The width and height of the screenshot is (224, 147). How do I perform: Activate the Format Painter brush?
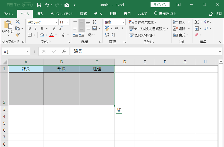point(18,35)
